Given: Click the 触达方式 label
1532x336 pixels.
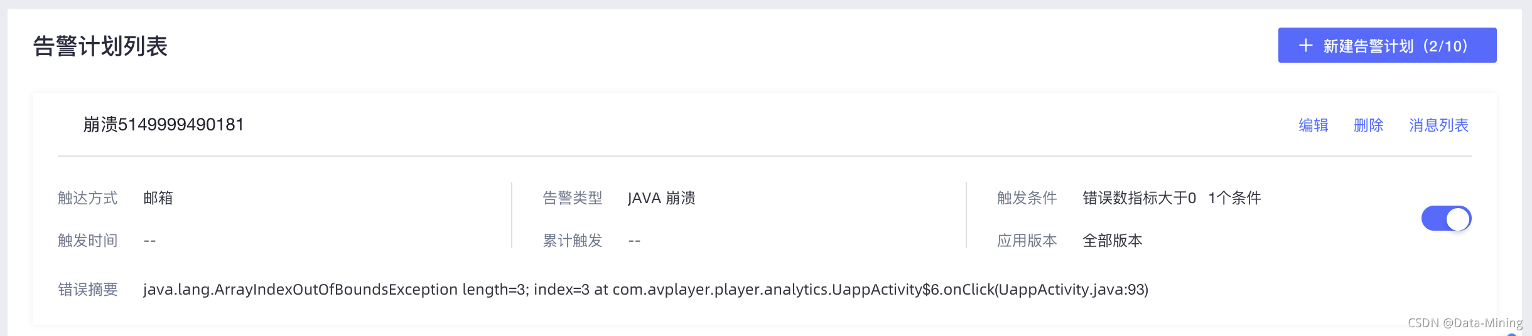Looking at the screenshot, I should [x=88, y=198].
